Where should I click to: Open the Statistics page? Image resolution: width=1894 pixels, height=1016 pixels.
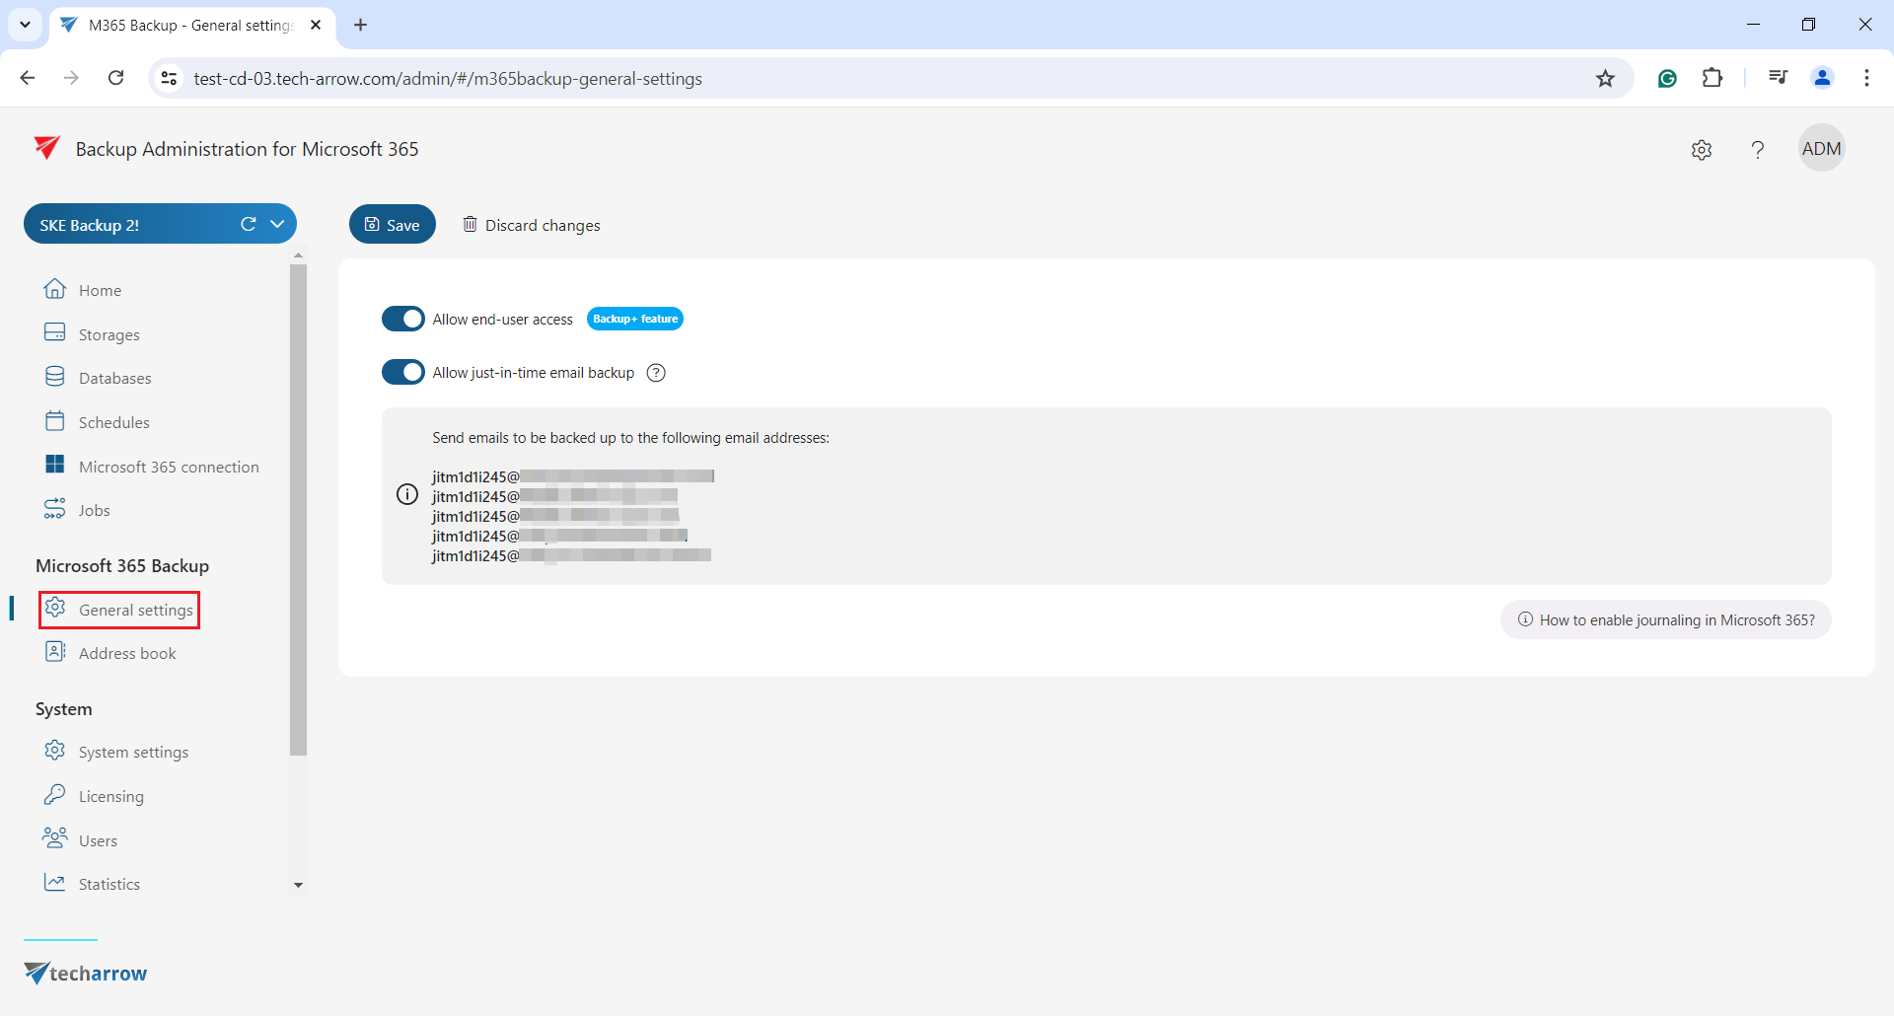(109, 884)
